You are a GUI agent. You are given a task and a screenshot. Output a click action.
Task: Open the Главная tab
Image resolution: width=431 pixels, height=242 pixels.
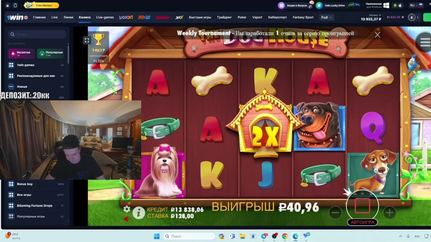pyautogui.click(x=39, y=17)
